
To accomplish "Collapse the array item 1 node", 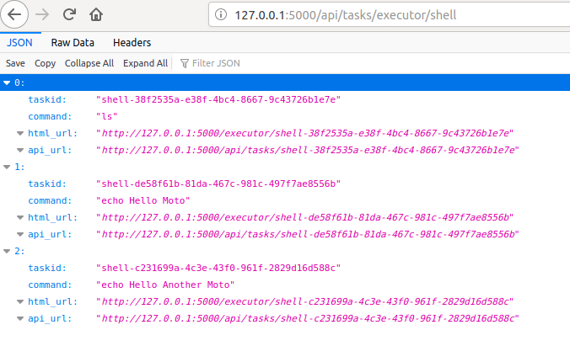I will 7,167.
